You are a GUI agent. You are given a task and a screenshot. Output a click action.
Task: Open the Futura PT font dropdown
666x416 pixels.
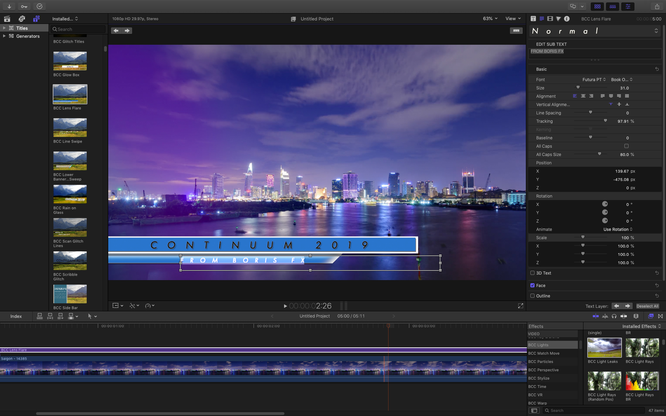pyautogui.click(x=594, y=79)
